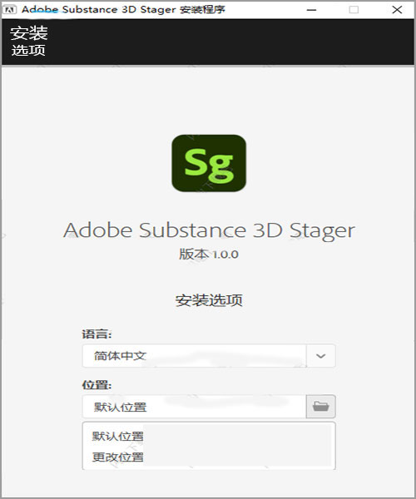The width and height of the screenshot is (416, 499).
Task: Click the installer window title text
Action: point(123,9)
